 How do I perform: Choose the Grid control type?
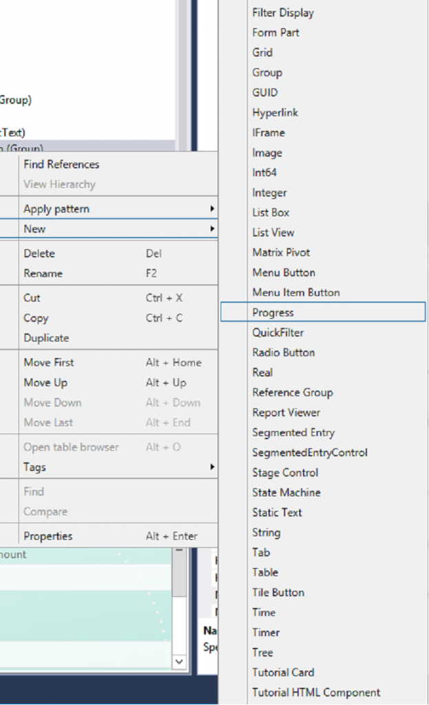click(x=262, y=52)
